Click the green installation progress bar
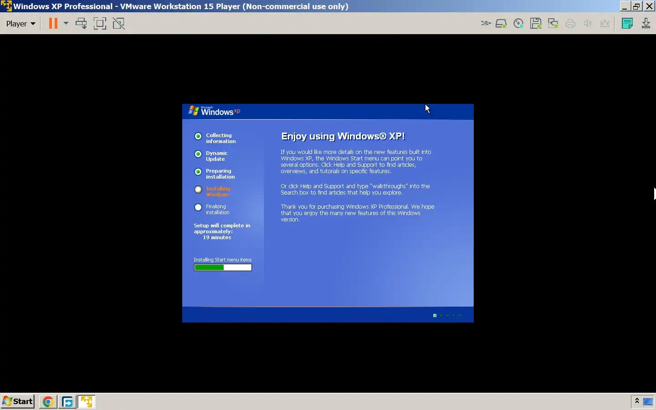 tap(223, 267)
